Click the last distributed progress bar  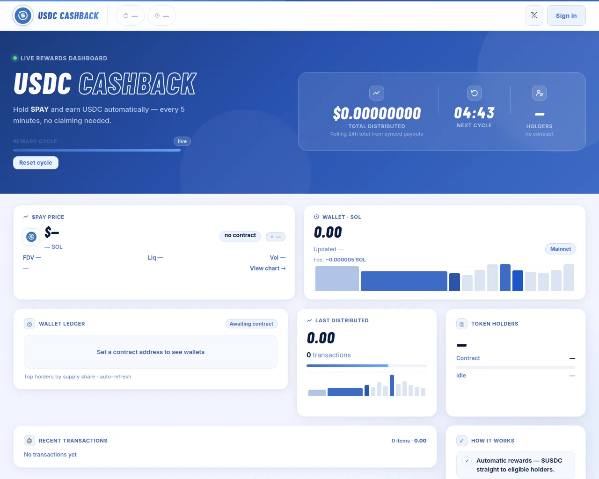coord(367,366)
